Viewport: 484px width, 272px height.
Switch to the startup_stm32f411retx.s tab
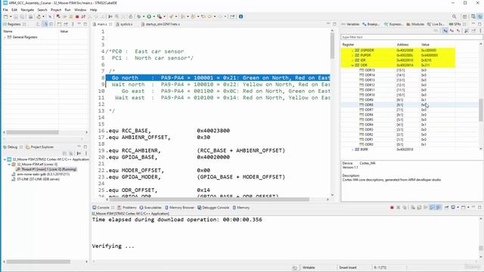(160, 24)
